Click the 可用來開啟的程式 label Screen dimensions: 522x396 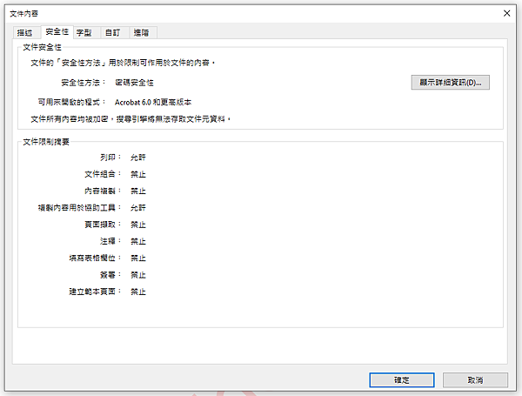[71, 102]
